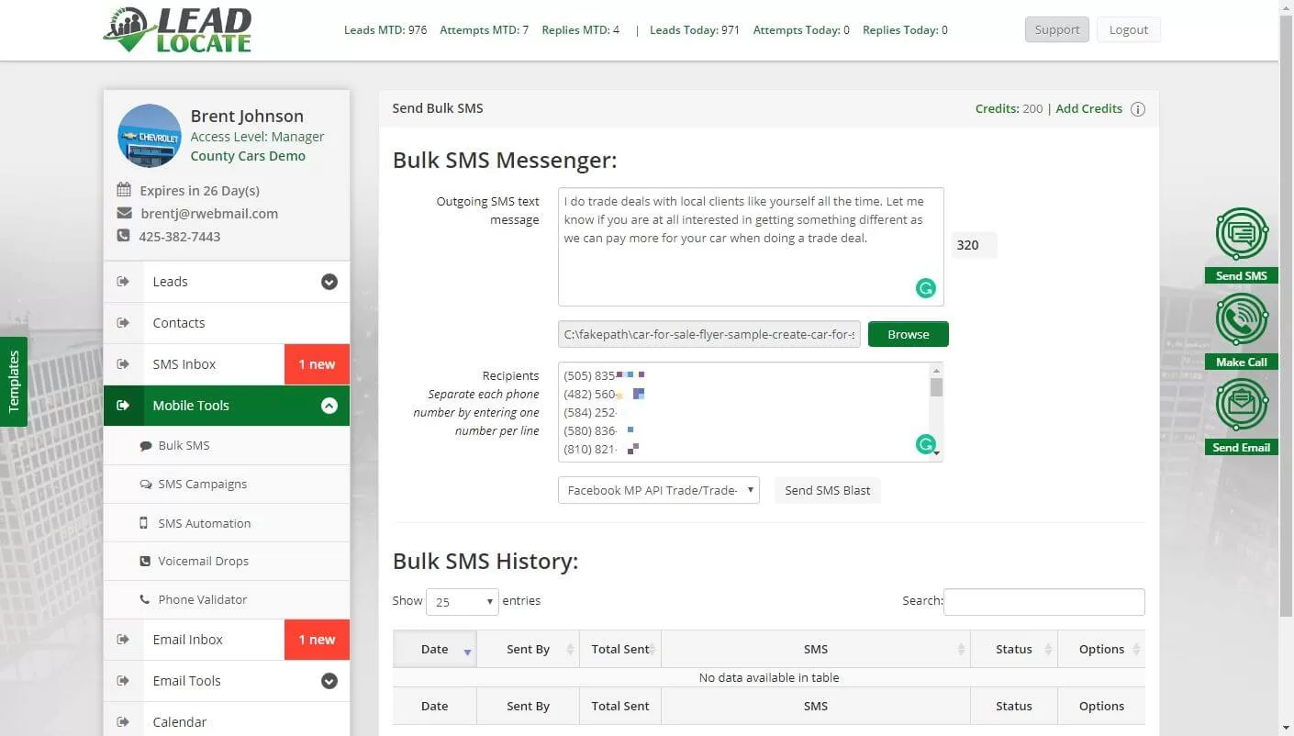This screenshot has height=736, width=1294.
Task: Click the Replies Today: 0 stat
Action: pos(905,30)
